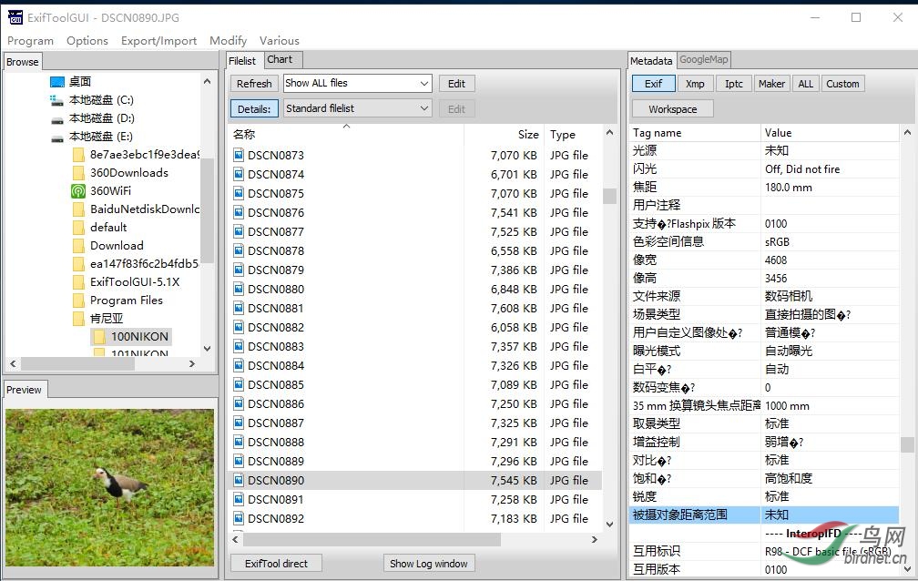Viewport: 918px width, 581px height.
Task: Click the bird preview thumbnail image
Action: tap(110, 487)
